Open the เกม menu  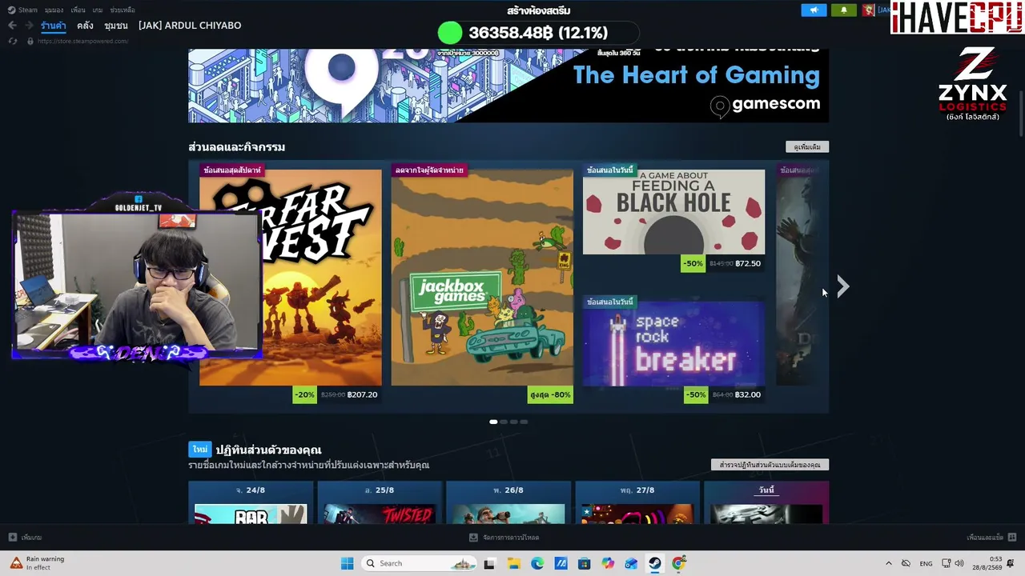pyautogui.click(x=98, y=10)
